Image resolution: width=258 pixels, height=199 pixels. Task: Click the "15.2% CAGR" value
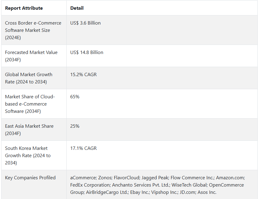(x=83, y=75)
